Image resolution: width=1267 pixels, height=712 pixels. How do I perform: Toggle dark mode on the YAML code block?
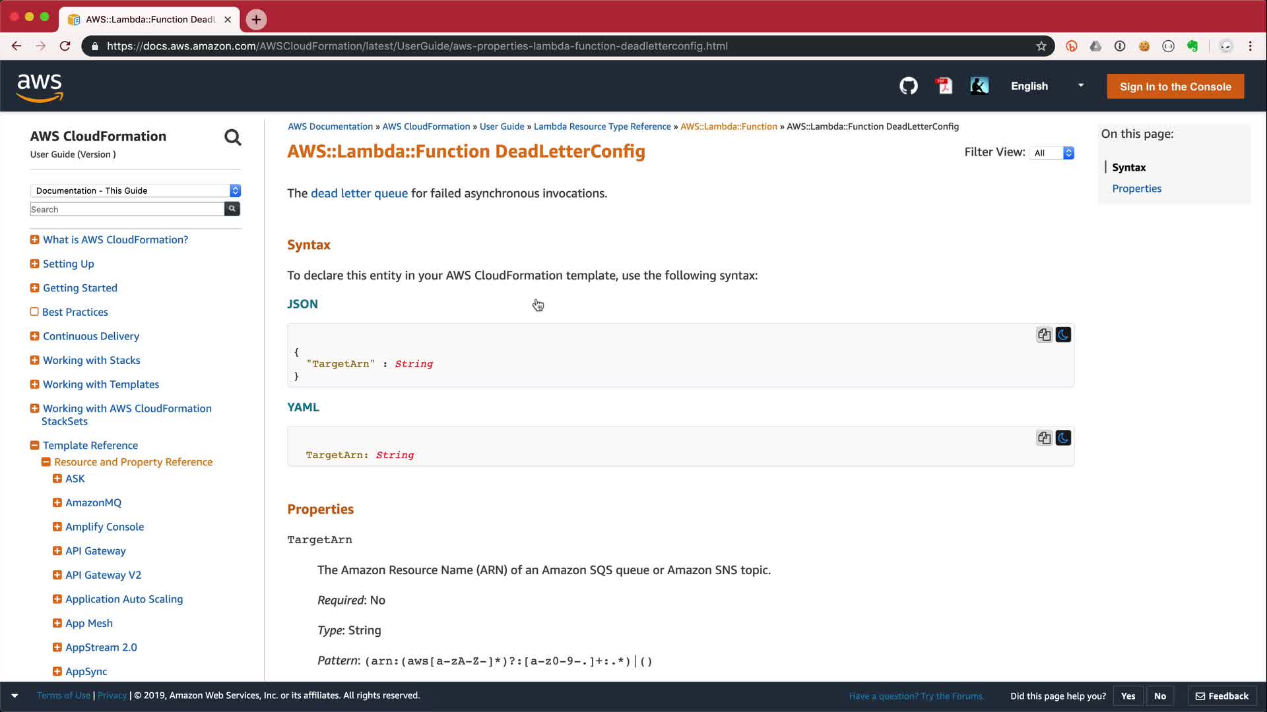click(x=1063, y=438)
